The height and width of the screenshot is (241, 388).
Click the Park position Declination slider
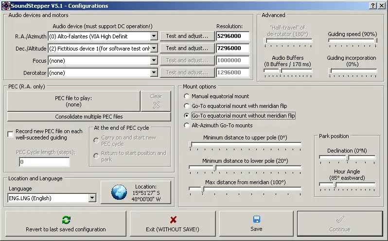point(348,158)
